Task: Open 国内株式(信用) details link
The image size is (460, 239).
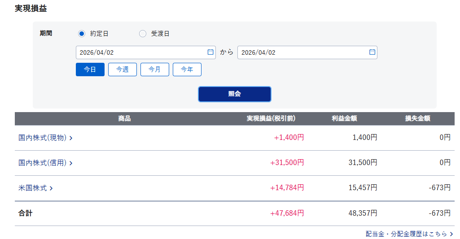Action: [x=43, y=163]
